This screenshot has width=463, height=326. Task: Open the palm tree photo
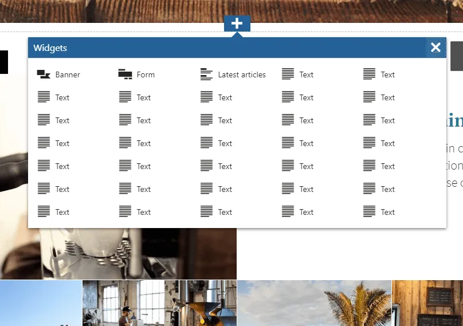click(x=314, y=303)
